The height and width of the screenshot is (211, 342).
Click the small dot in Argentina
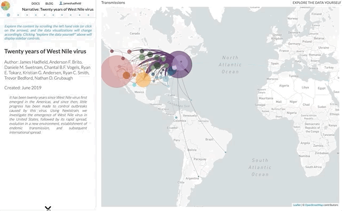[x=198, y=176]
